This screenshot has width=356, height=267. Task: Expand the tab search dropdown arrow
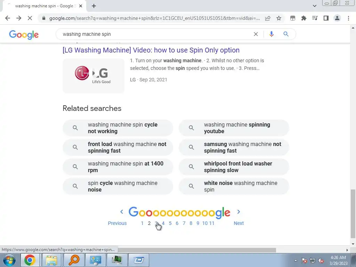314,6
